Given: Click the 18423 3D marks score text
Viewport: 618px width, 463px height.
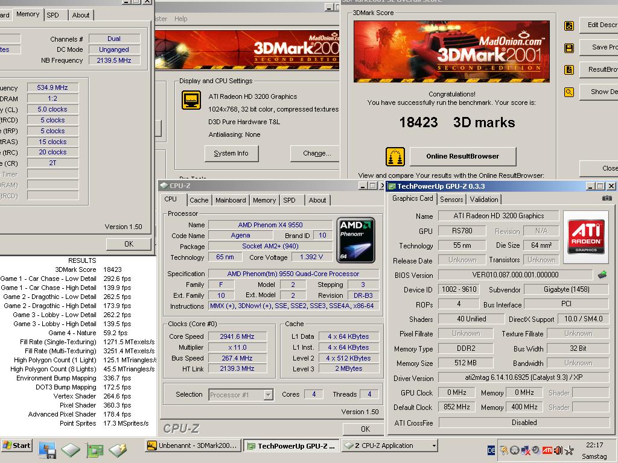Looking at the screenshot, I should tap(457, 122).
